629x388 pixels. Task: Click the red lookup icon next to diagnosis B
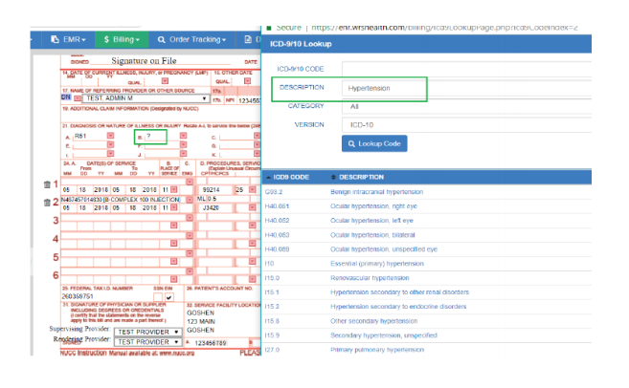click(183, 137)
